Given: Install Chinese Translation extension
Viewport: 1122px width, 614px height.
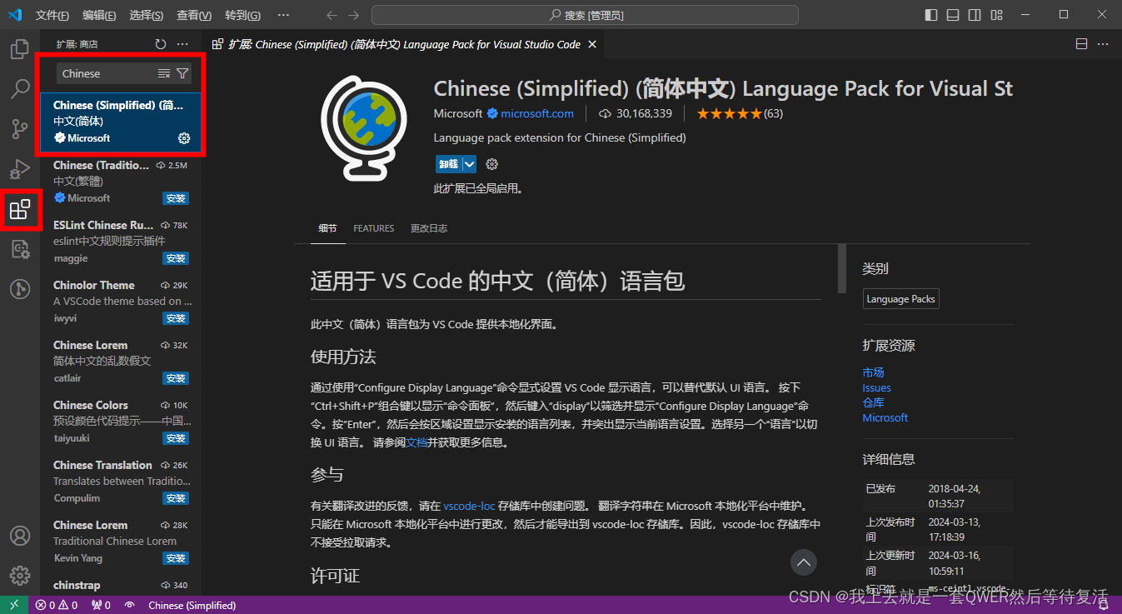Looking at the screenshot, I should 176,498.
